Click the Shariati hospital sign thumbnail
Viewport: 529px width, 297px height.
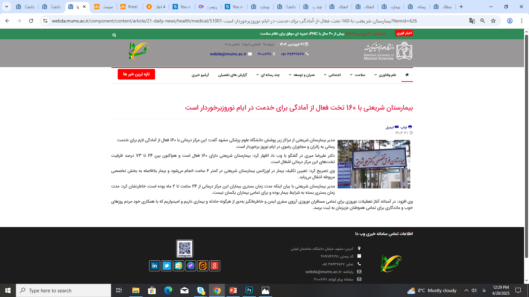tap(374, 164)
